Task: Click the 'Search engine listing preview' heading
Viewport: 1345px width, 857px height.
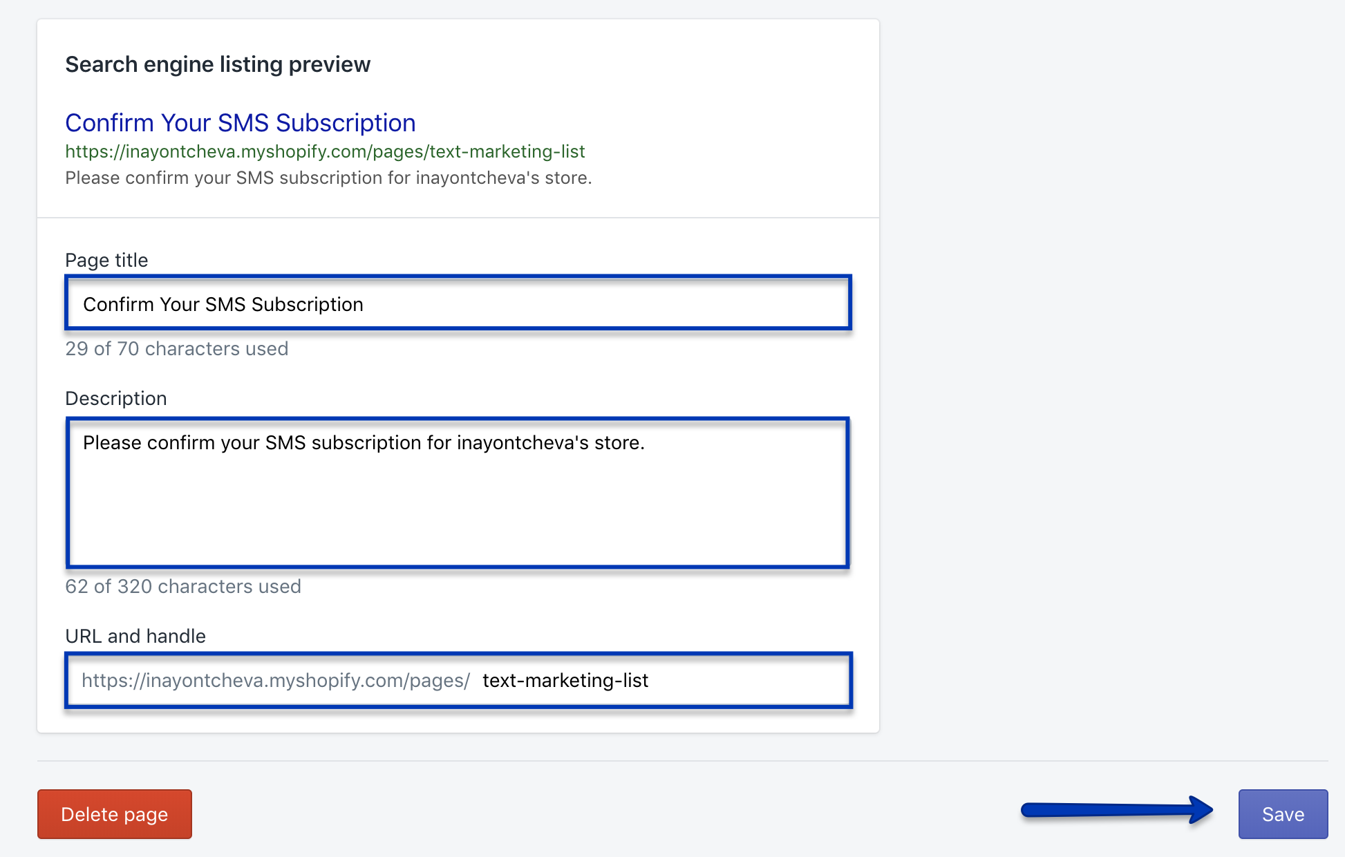Action: point(218,64)
